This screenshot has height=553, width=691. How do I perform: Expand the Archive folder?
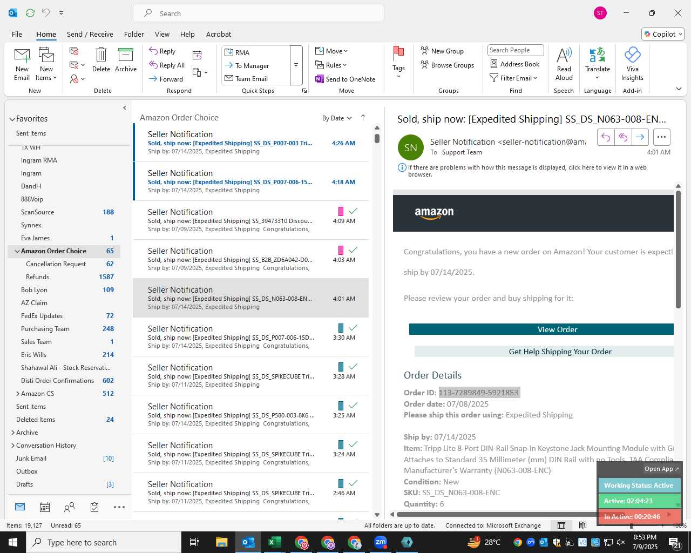13,433
